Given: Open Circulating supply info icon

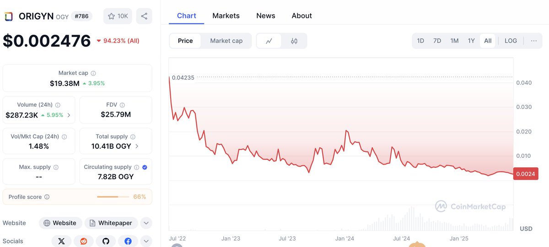Looking at the screenshot, I should point(136,167).
